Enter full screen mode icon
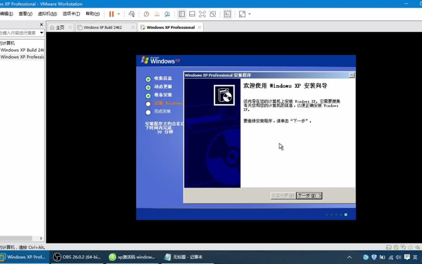This screenshot has height=264, width=422. click(x=202, y=14)
